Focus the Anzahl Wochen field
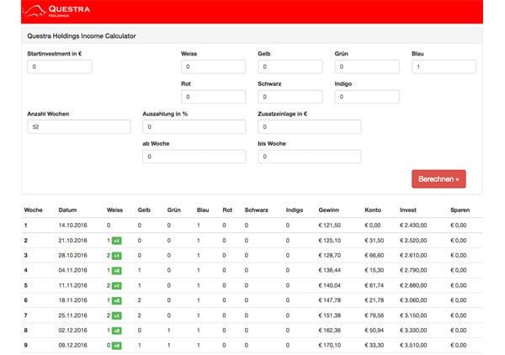This screenshot has width=505, height=355. (x=79, y=127)
